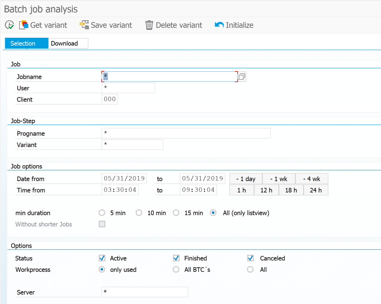Click the Get variant icon
This screenshot has height=304, width=381.
(x=24, y=25)
